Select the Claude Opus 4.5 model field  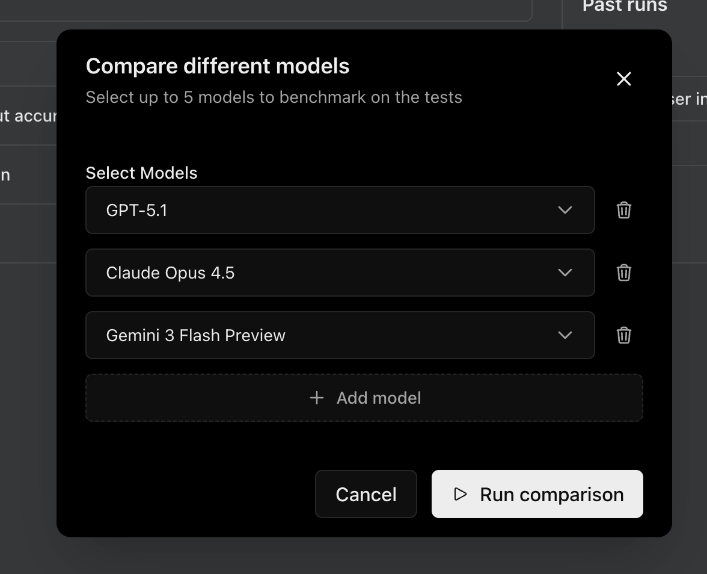click(340, 273)
